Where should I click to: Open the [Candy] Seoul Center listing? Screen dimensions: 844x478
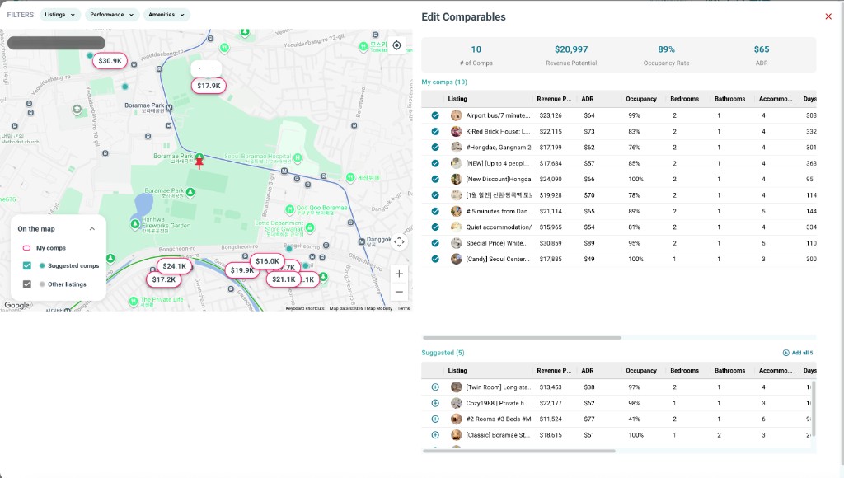(x=498, y=259)
